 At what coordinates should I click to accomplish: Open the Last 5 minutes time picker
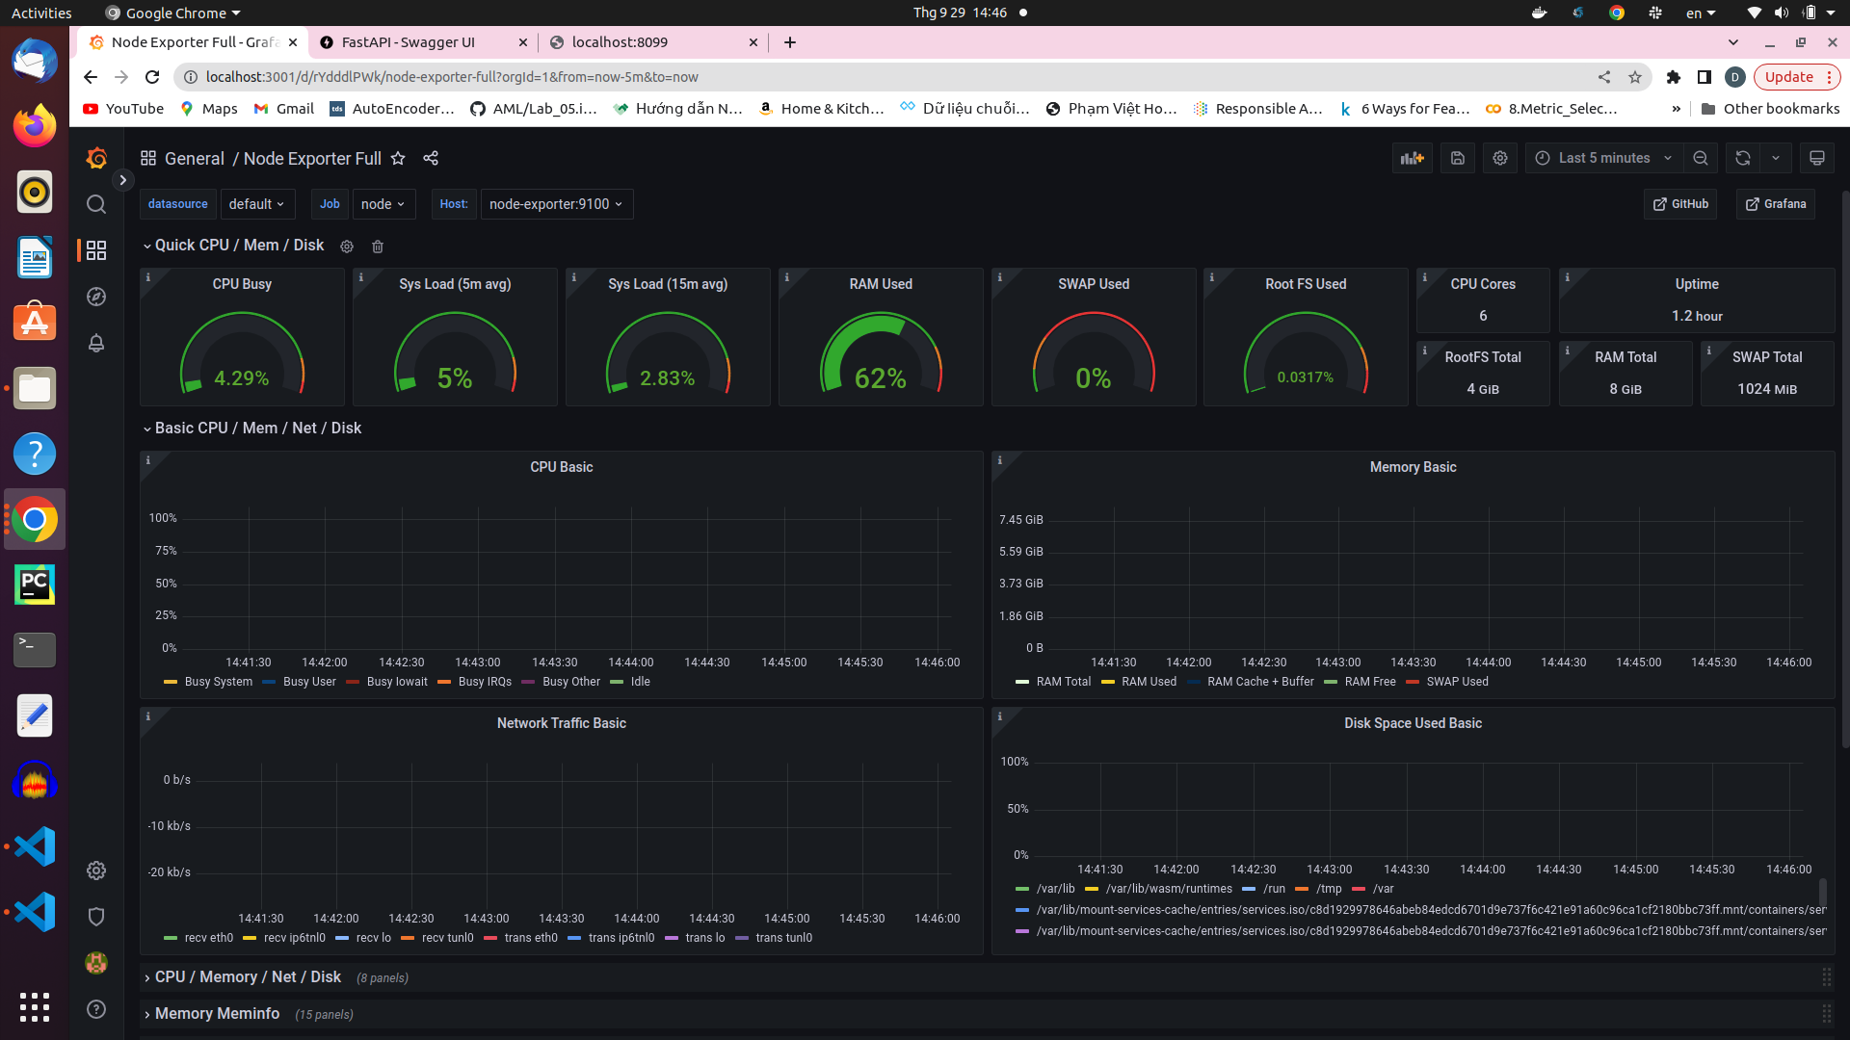tap(1603, 158)
